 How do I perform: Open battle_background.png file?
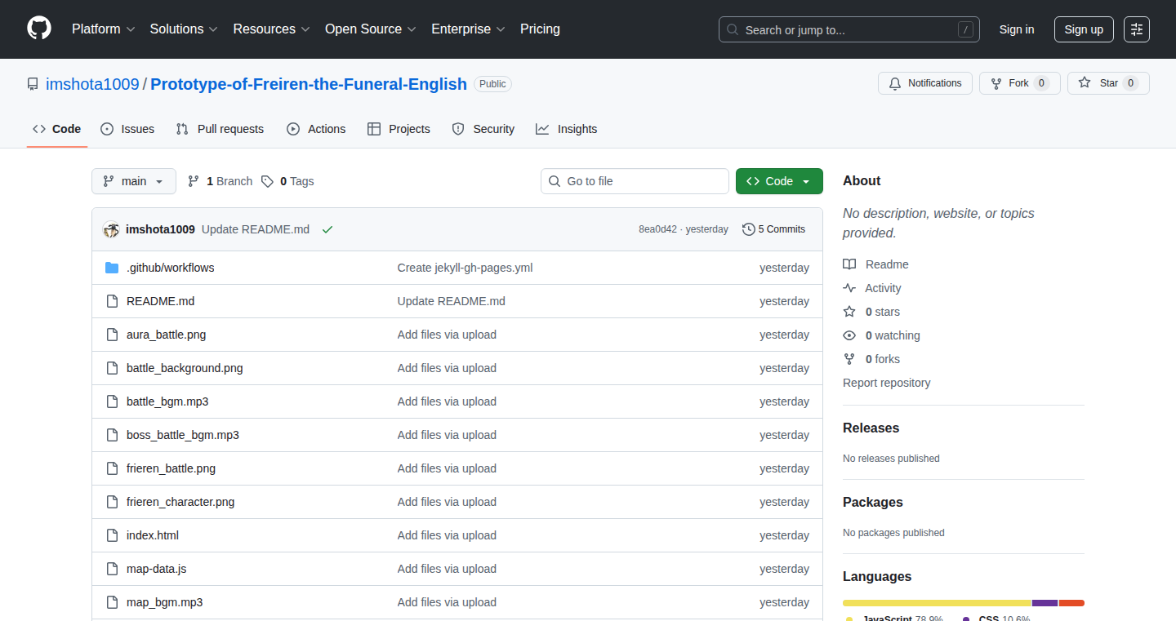tap(185, 368)
